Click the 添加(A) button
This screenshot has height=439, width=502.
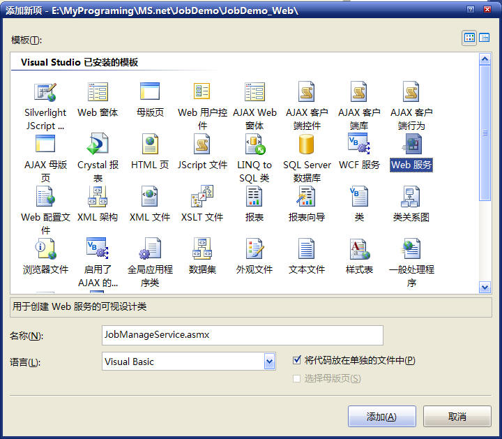point(381,417)
